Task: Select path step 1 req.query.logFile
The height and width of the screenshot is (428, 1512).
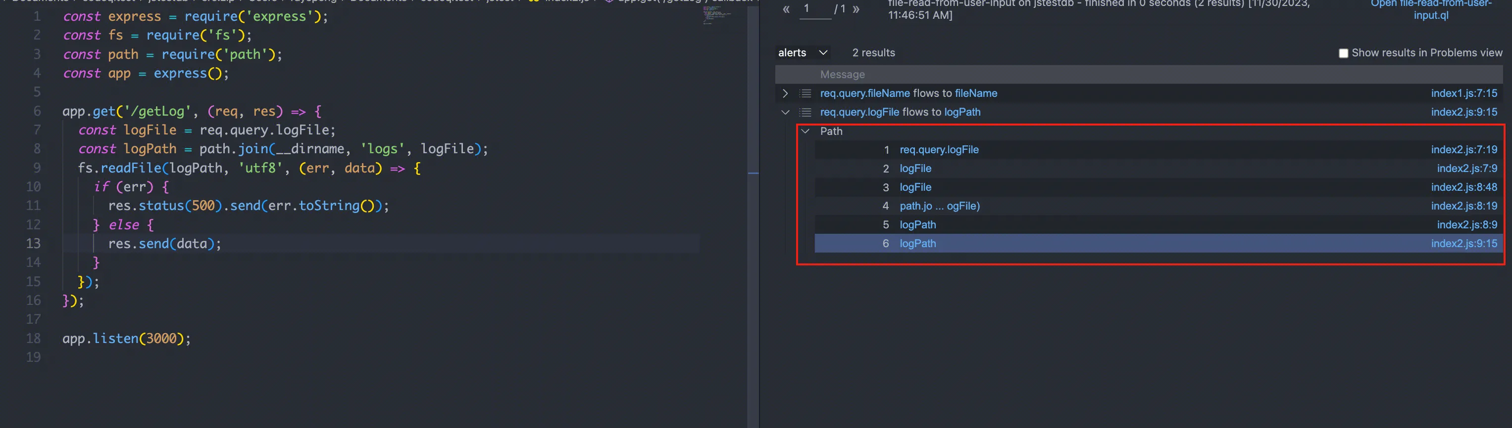Action: 939,150
